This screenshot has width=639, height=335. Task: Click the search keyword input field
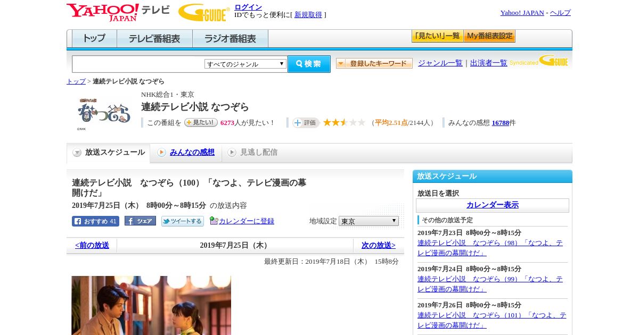coord(138,64)
